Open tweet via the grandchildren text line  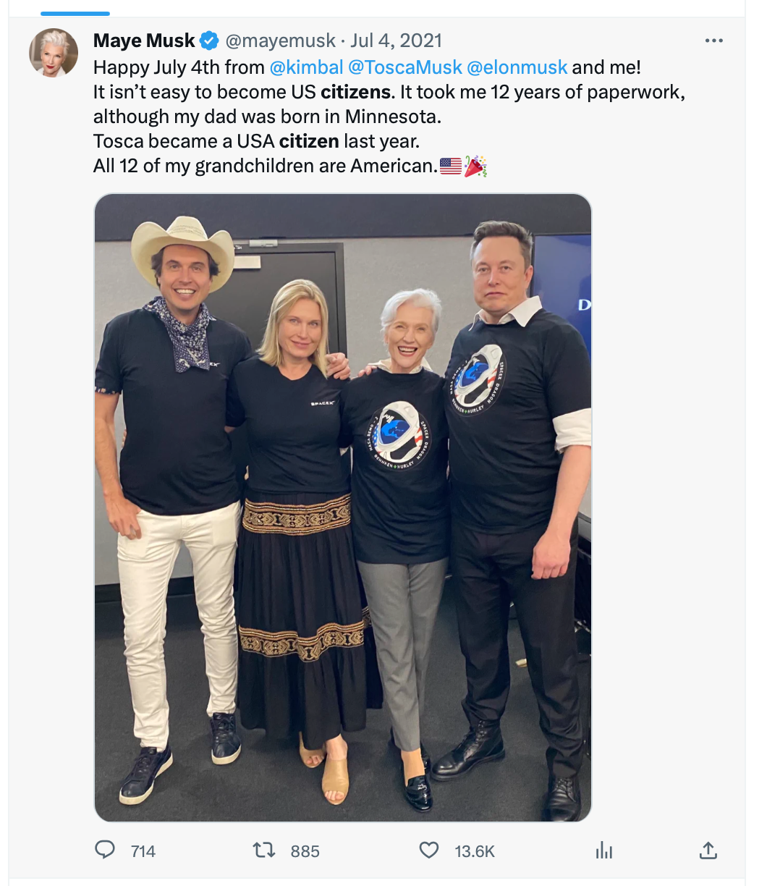[x=265, y=166]
